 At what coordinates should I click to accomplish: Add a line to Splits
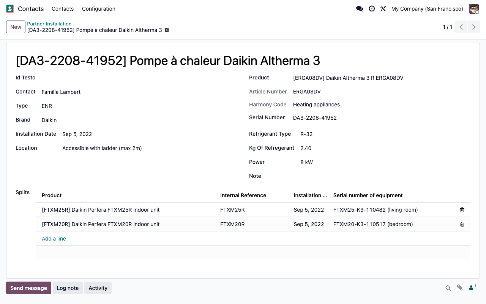click(54, 239)
